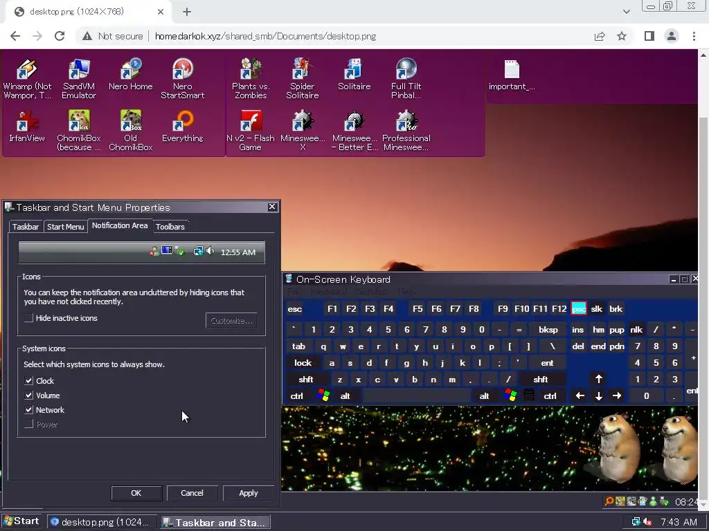
Task: Click the down arrow key on On-Screen Keyboard
Action: [x=599, y=396]
